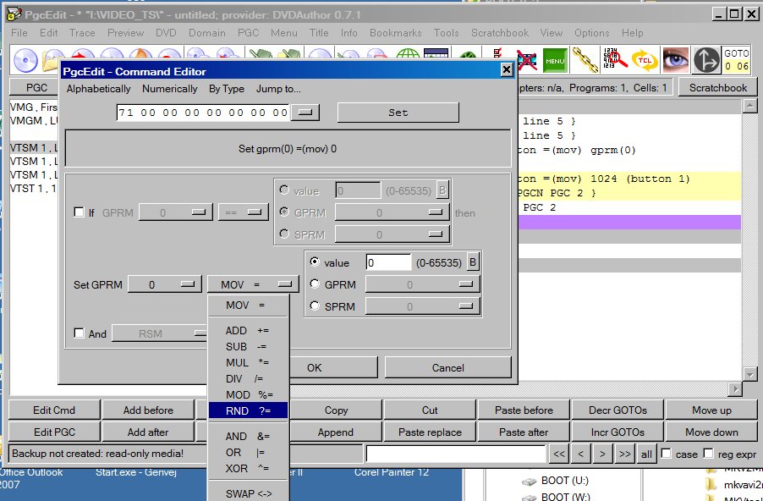
Task: Click the BOOT (U:) drive icon in Explorer
Action: [529, 481]
